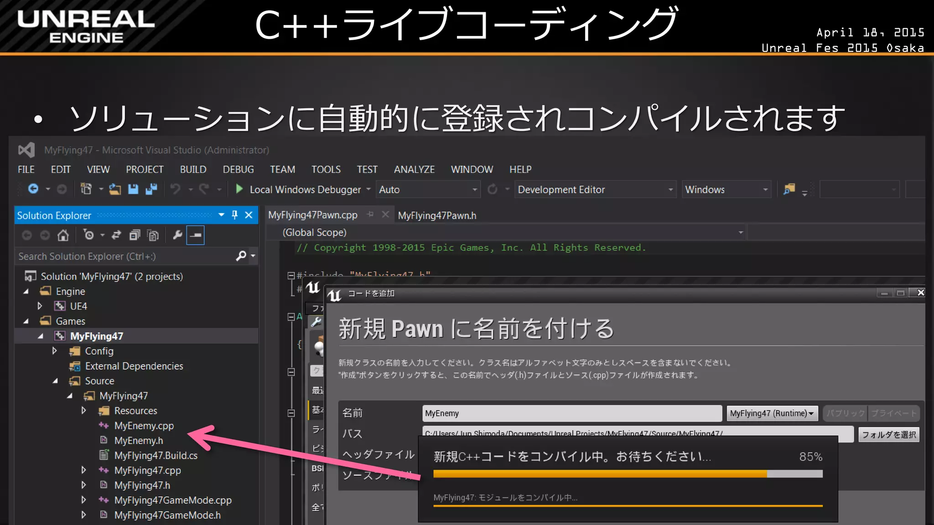934x525 pixels.
Task: Open the ANALYZE menu
Action: pos(414,170)
